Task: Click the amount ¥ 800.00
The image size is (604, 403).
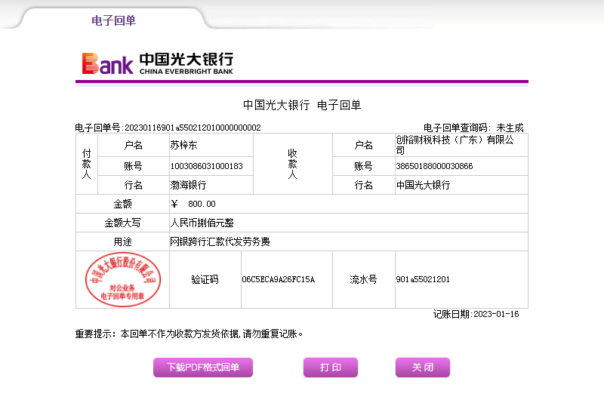Action: (193, 204)
